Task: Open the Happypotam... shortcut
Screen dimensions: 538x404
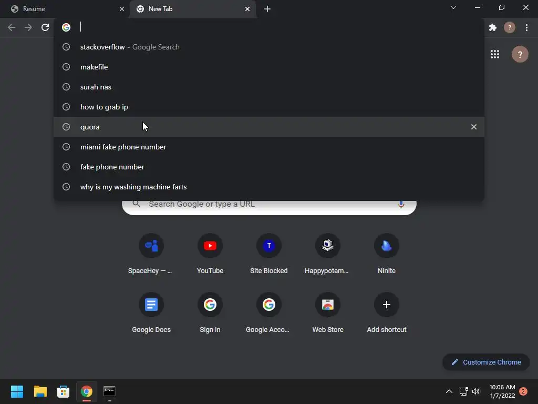Action: [328, 254]
